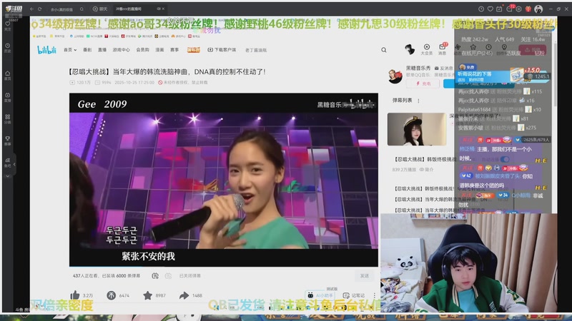
Task: Click the 听雨说花的下落 gift banner
Action: click(x=503, y=75)
